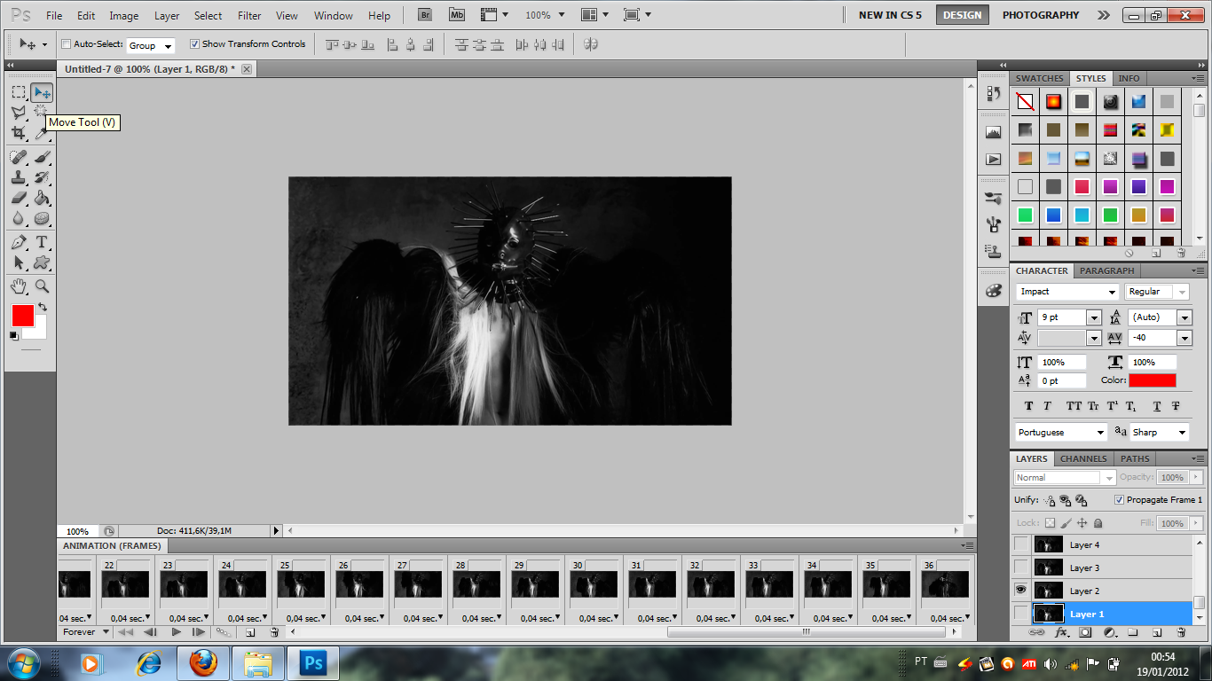1212x681 pixels.
Task: Launch Mini Bridge from the top bar
Action: click(456, 15)
